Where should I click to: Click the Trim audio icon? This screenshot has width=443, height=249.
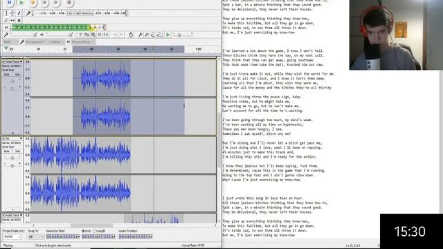click(x=100, y=35)
